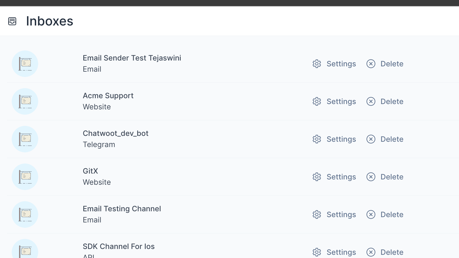The height and width of the screenshot is (258, 459).
Task: Open settings gear for Acme Support
Action: [x=317, y=101]
